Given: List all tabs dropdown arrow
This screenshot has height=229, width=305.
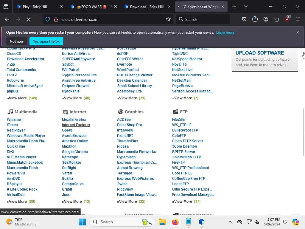Looking at the screenshot, I should (x=246, y=7).
